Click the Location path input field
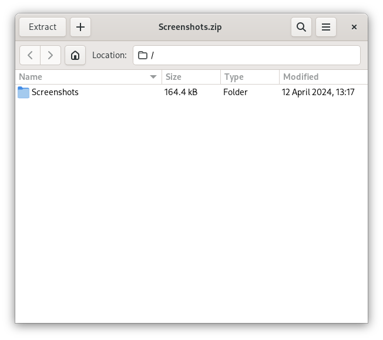Image resolution: width=383 pixels, height=340 pixels. (253, 55)
